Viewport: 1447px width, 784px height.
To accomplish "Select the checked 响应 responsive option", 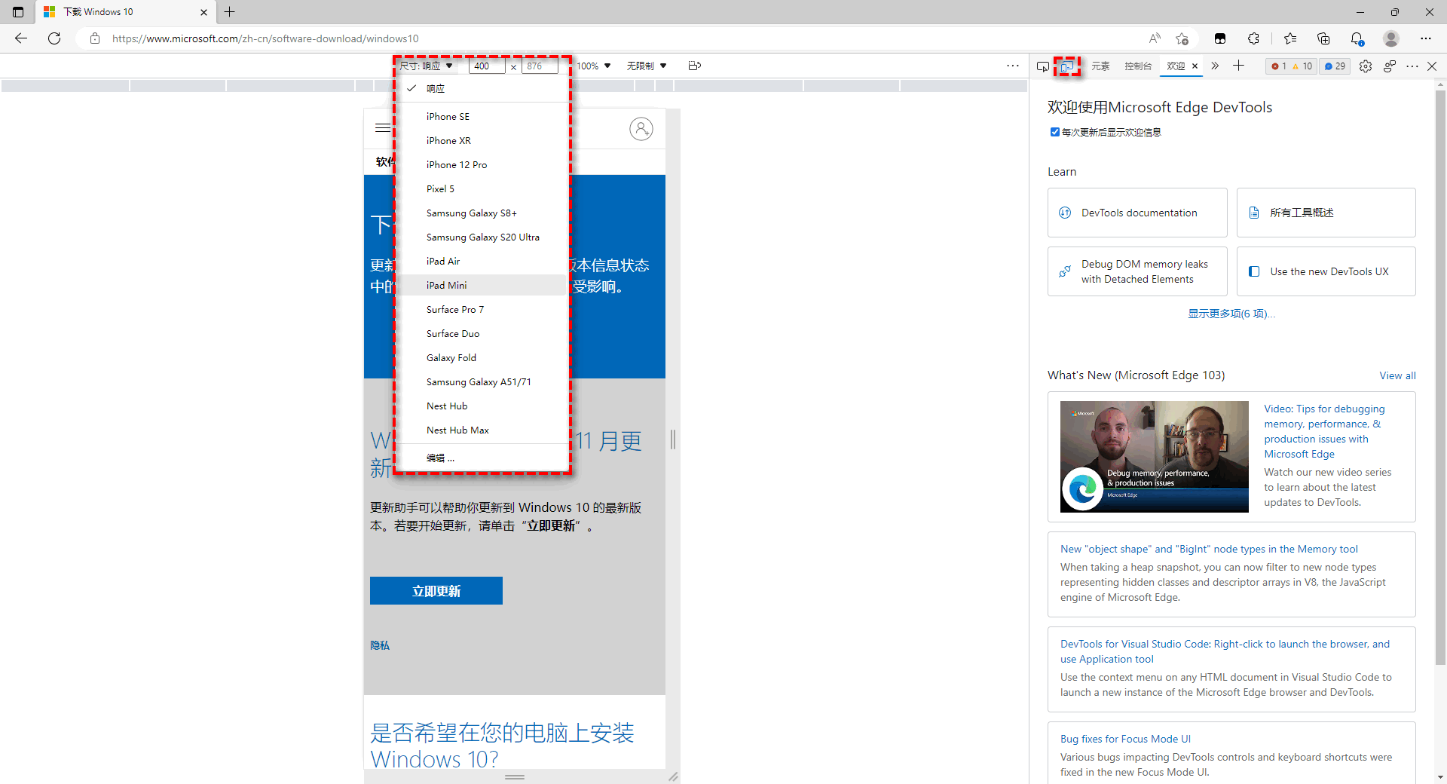I will [x=436, y=89].
